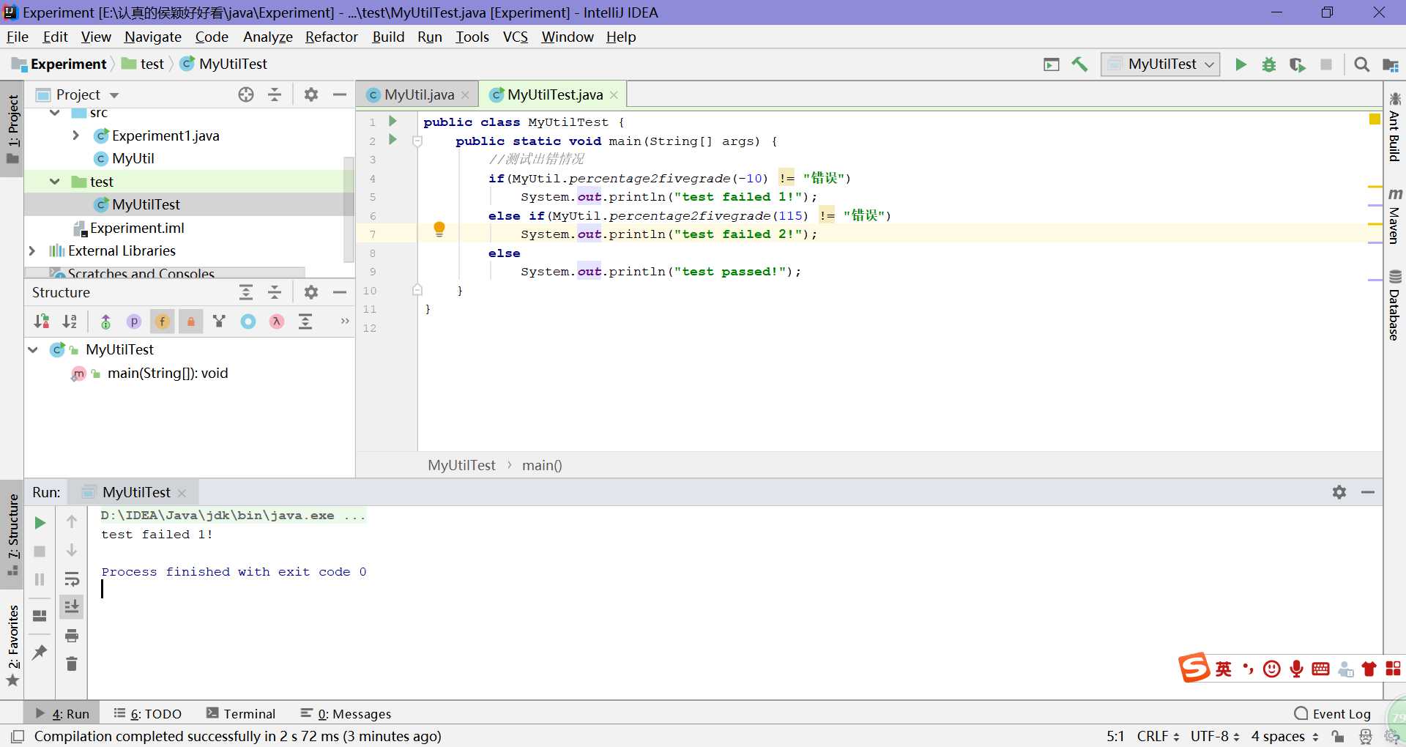Collapse the test folder
Image resolution: width=1406 pixels, height=747 pixels.
pyautogui.click(x=55, y=182)
